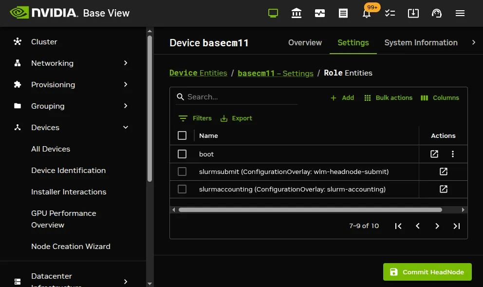
Task: Click the Provisioning puzzle icon
Action: coord(18,84)
